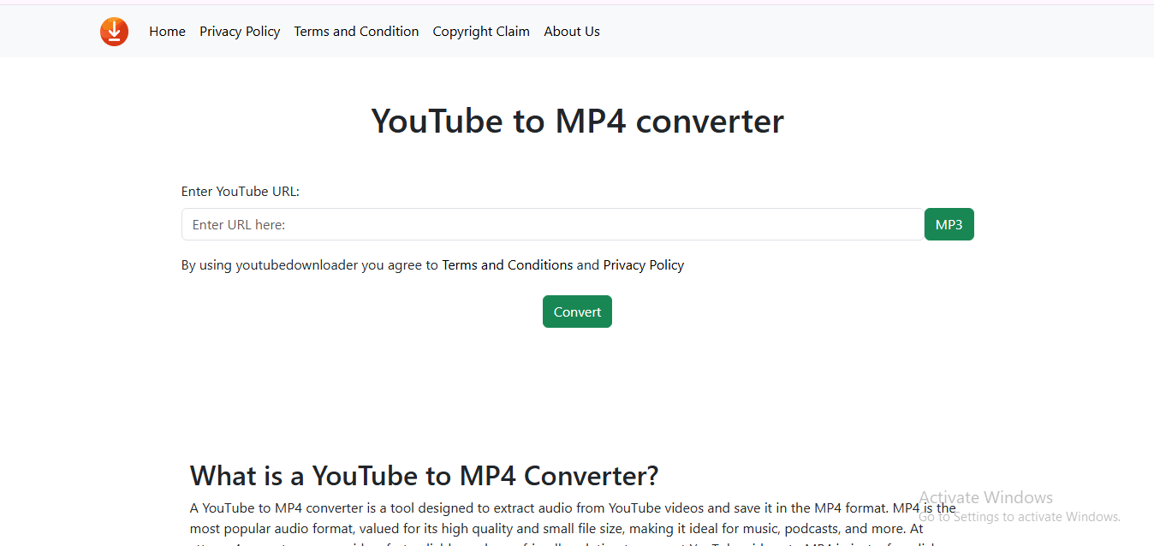Click the What is a YouTube to MP4 Converter heading

(424, 475)
